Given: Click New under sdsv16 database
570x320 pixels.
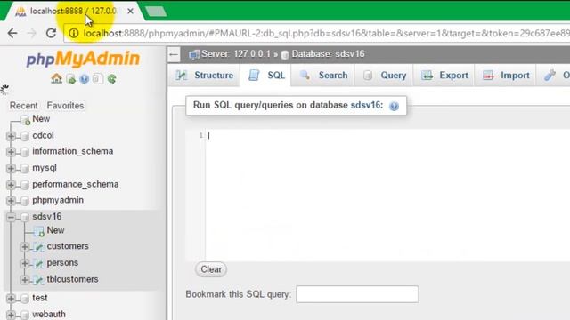Looking at the screenshot, I should click(x=55, y=230).
